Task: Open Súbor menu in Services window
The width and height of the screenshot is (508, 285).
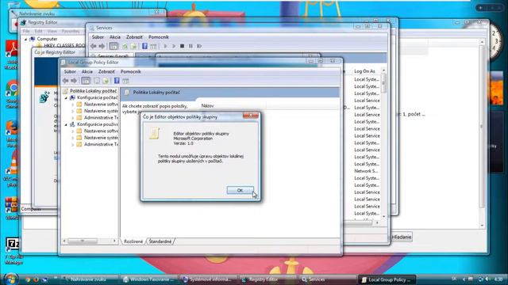Action: (98, 37)
